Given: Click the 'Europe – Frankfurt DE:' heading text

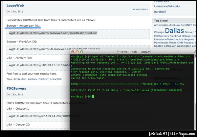Looking at the screenshot, I should point(22,41).
